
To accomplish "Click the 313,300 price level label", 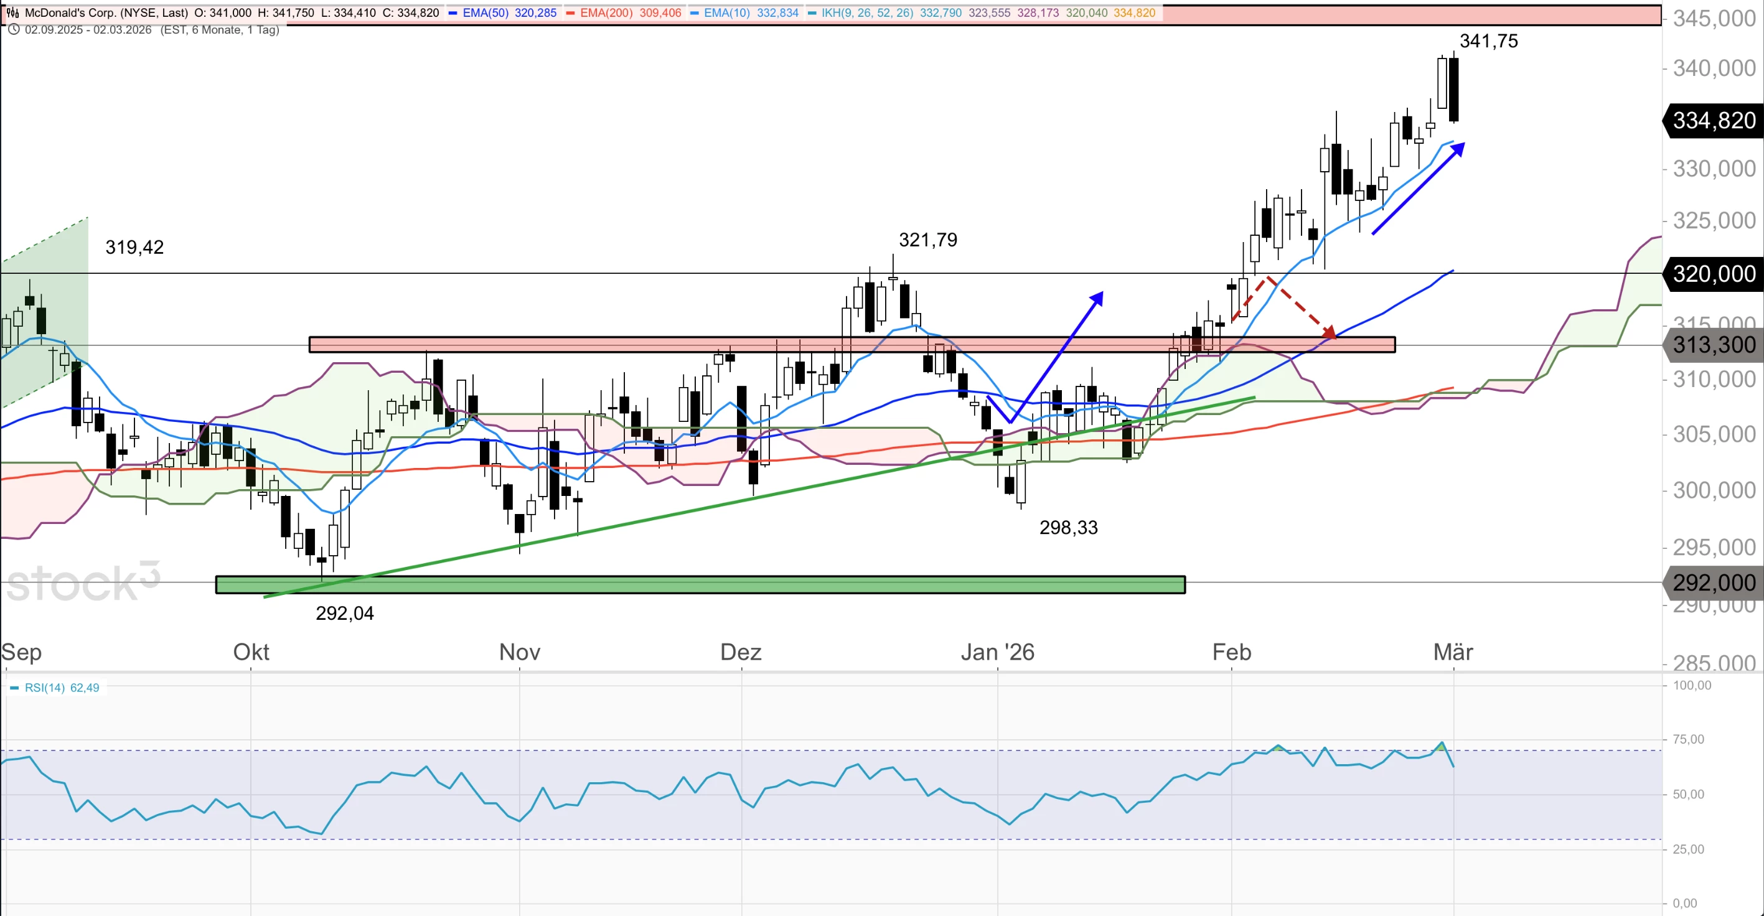I will coord(1714,344).
